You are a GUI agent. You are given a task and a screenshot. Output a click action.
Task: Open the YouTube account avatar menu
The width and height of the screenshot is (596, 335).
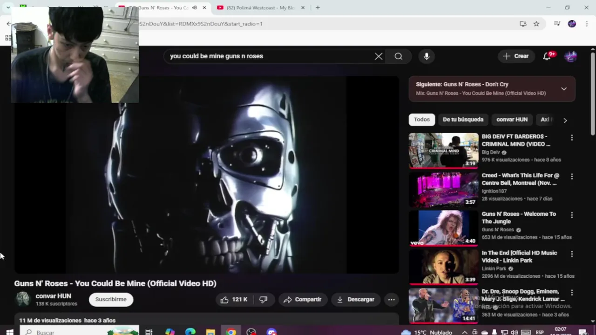tap(570, 56)
